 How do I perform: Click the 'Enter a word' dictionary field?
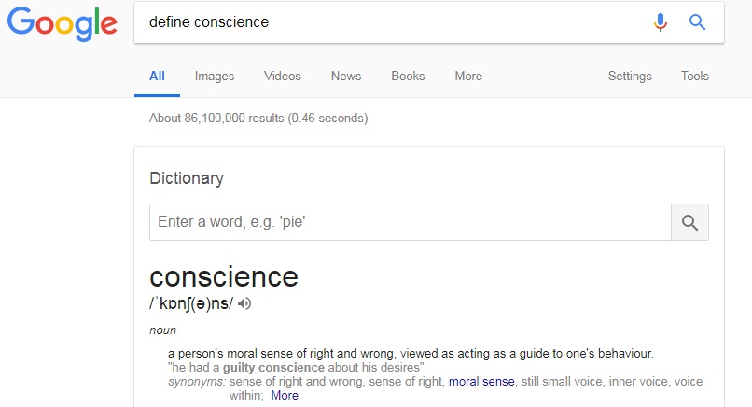click(x=411, y=222)
